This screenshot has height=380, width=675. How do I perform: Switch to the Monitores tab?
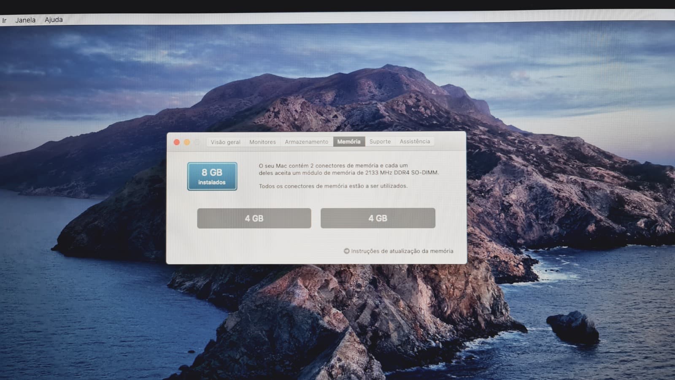262,142
